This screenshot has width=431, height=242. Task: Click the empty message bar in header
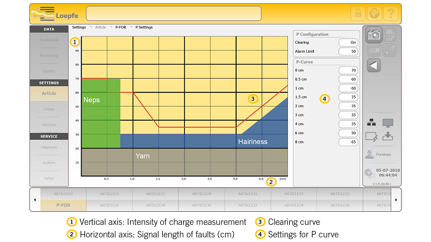click(x=173, y=14)
